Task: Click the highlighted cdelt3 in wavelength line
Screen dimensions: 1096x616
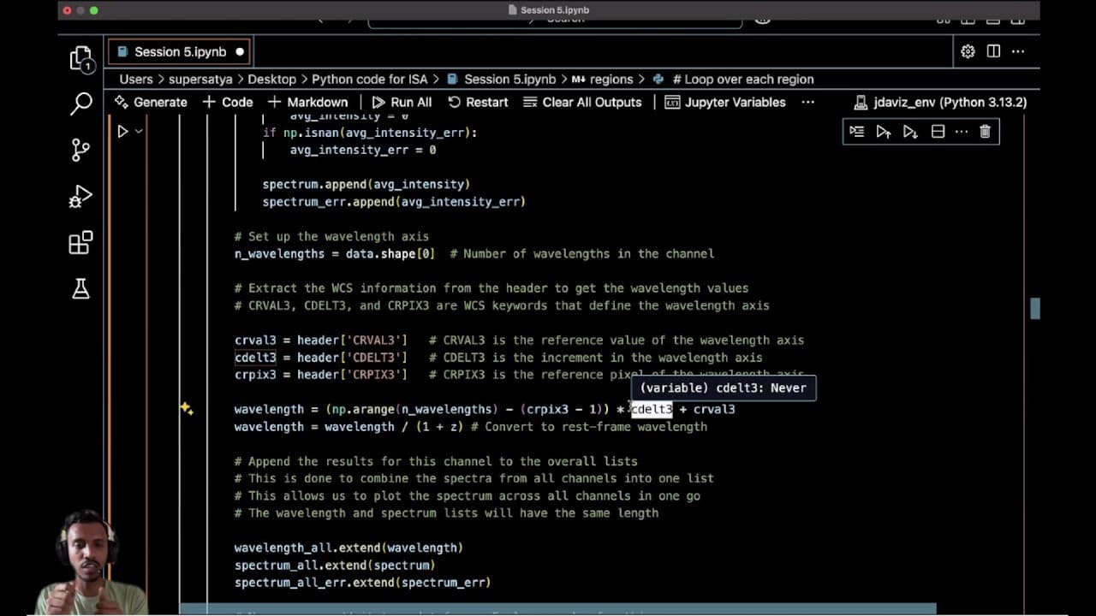Action: [x=652, y=409]
